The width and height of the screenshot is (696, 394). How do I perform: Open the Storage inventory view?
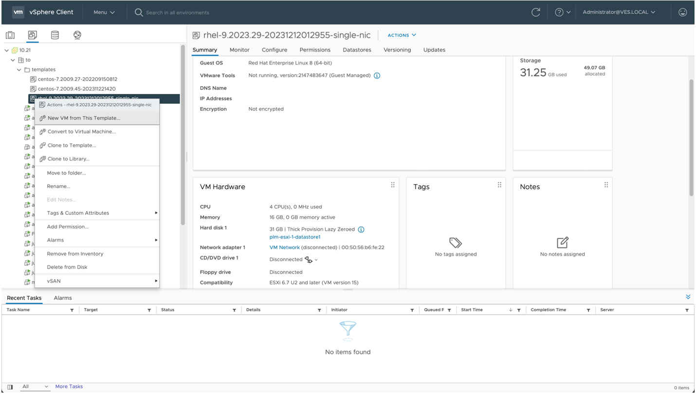point(55,35)
